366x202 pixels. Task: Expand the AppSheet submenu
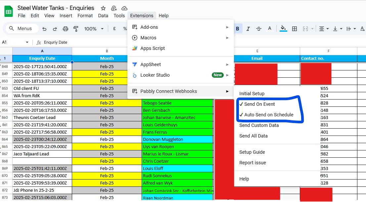coord(181,64)
